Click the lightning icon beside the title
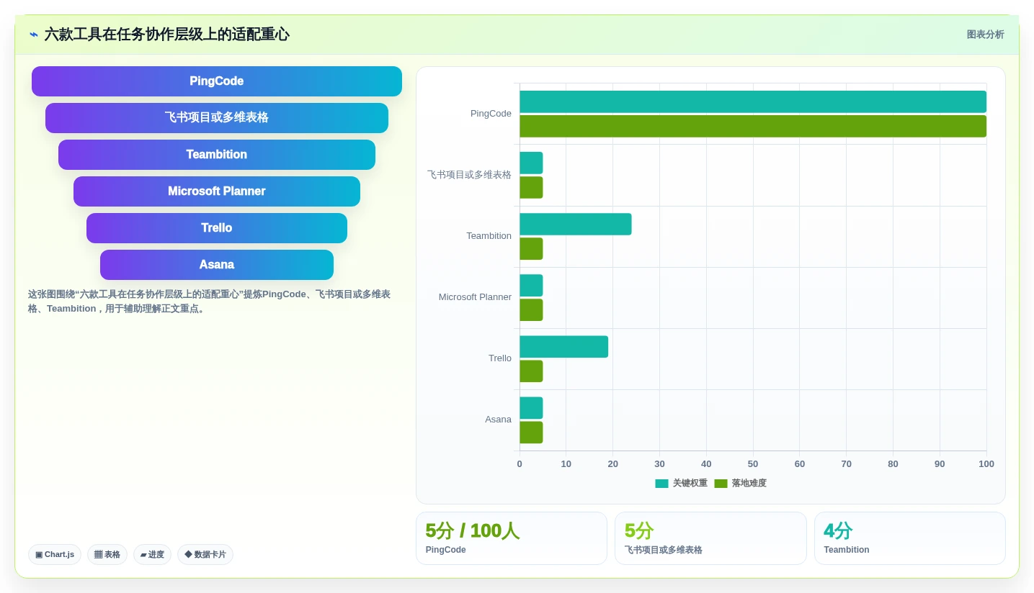Image resolution: width=1034 pixels, height=593 pixels. tap(34, 35)
